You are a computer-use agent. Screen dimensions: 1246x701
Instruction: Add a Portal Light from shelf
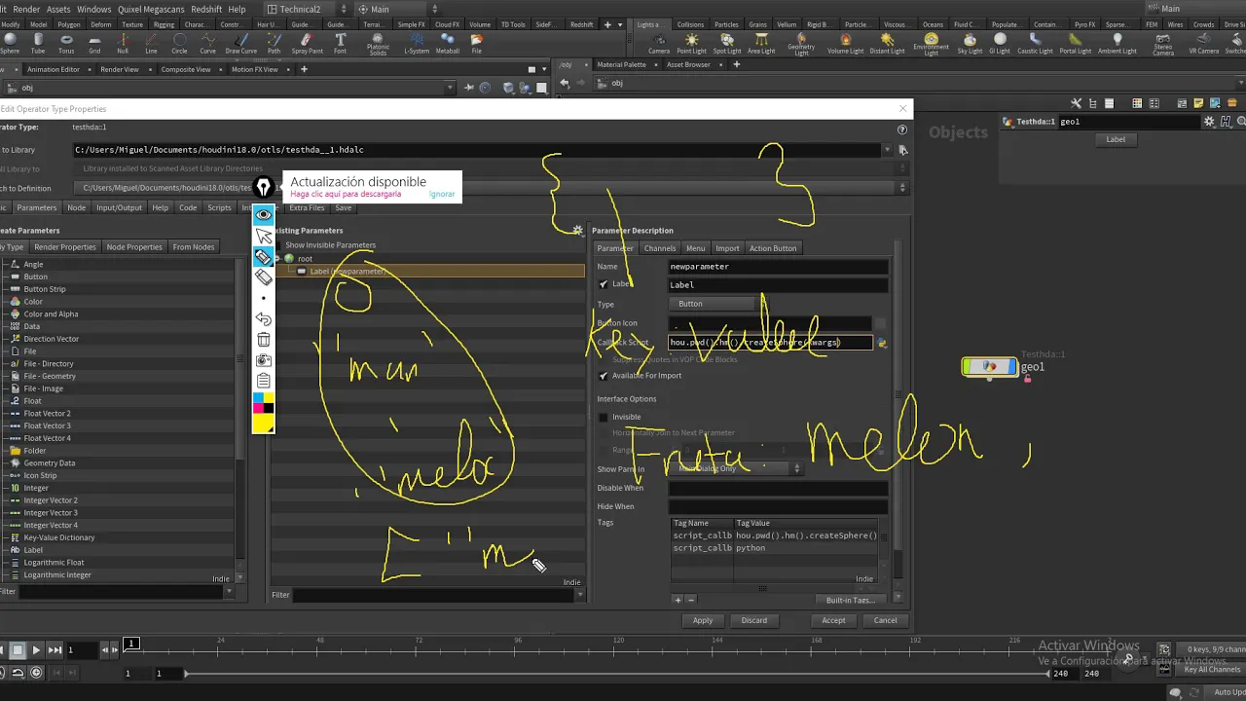(1076, 44)
